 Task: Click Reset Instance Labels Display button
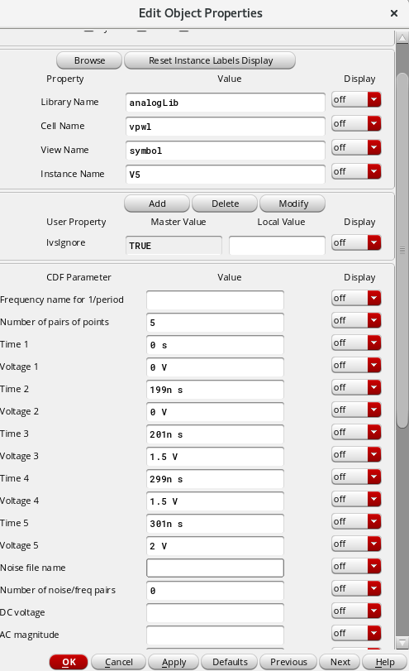[x=210, y=60]
